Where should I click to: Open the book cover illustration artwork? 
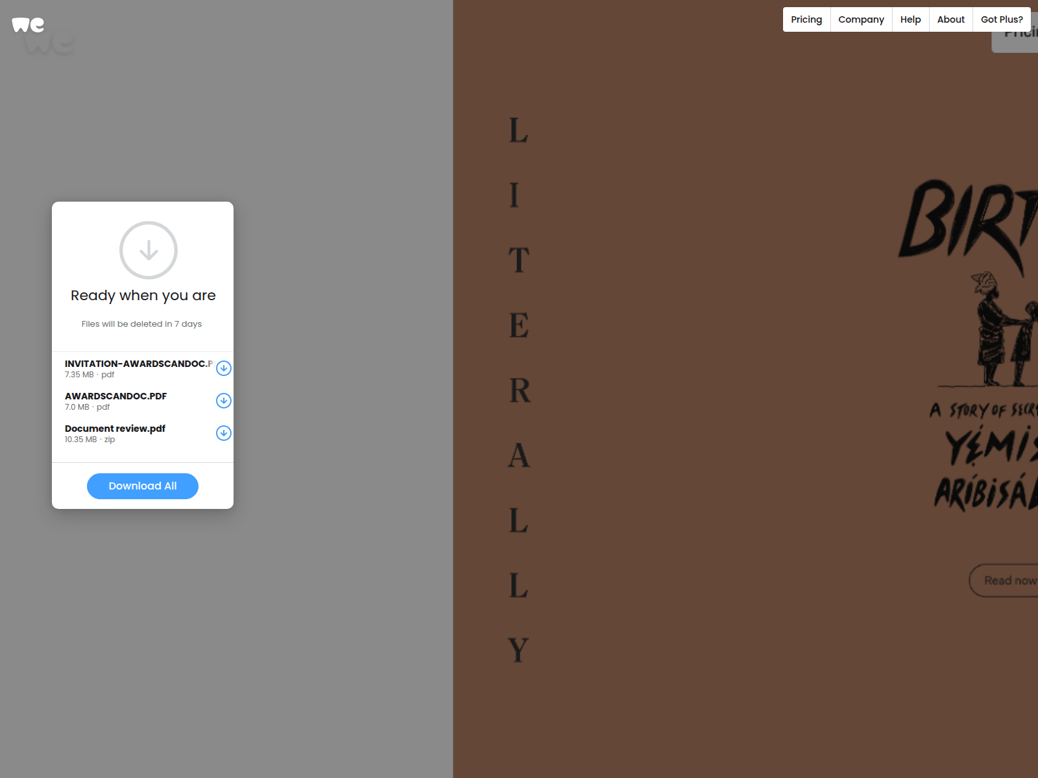point(969,345)
